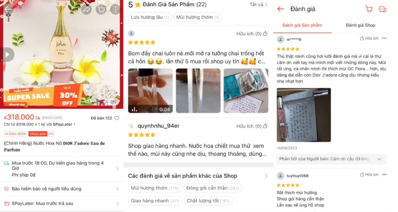The width and height of the screenshot is (398, 212).
Task: Toggle the heart favorite next to Đã bán 122
Action: coord(117,118)
